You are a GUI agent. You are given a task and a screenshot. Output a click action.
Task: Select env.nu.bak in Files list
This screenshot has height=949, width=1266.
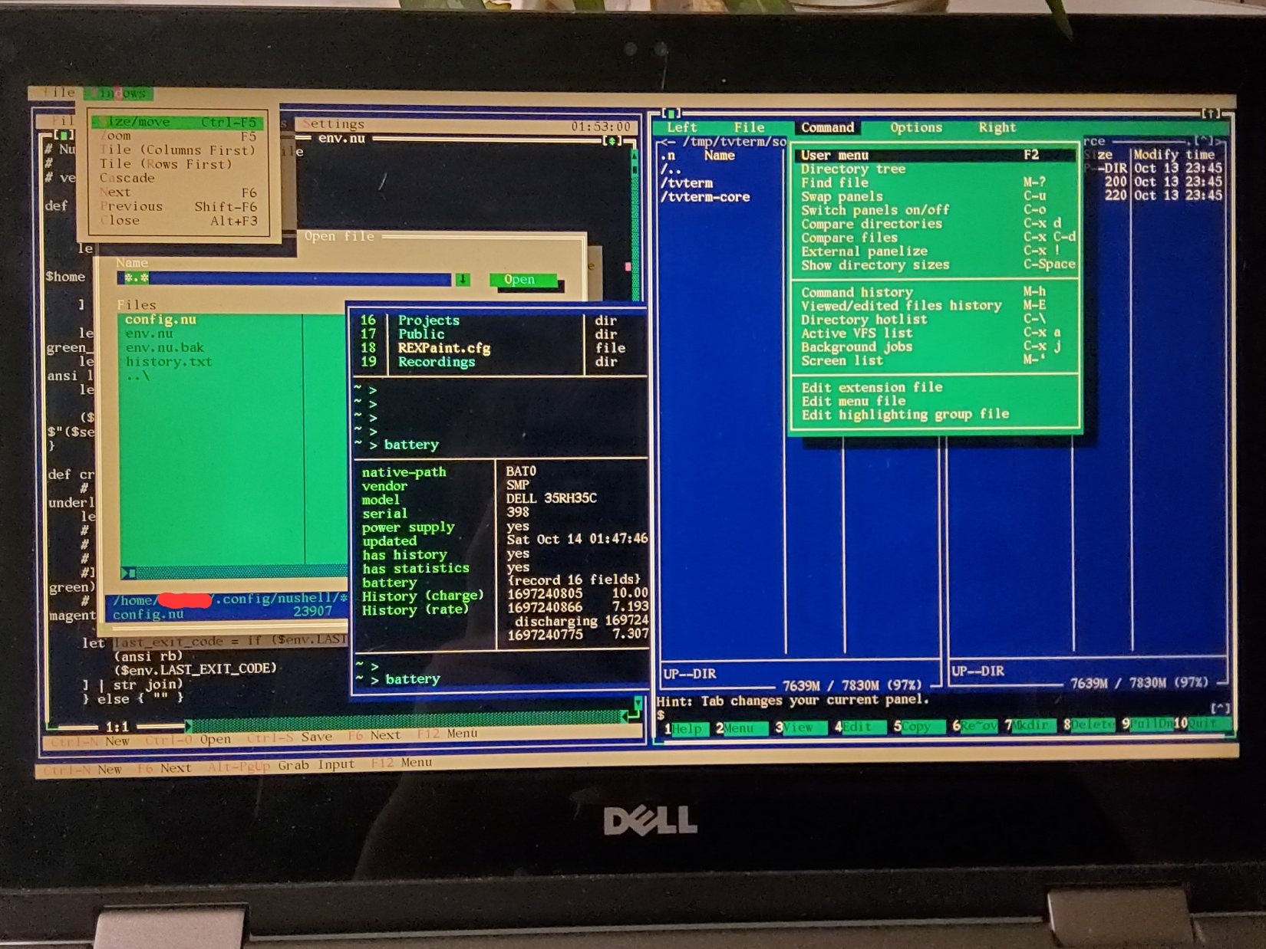click(164, 348)
